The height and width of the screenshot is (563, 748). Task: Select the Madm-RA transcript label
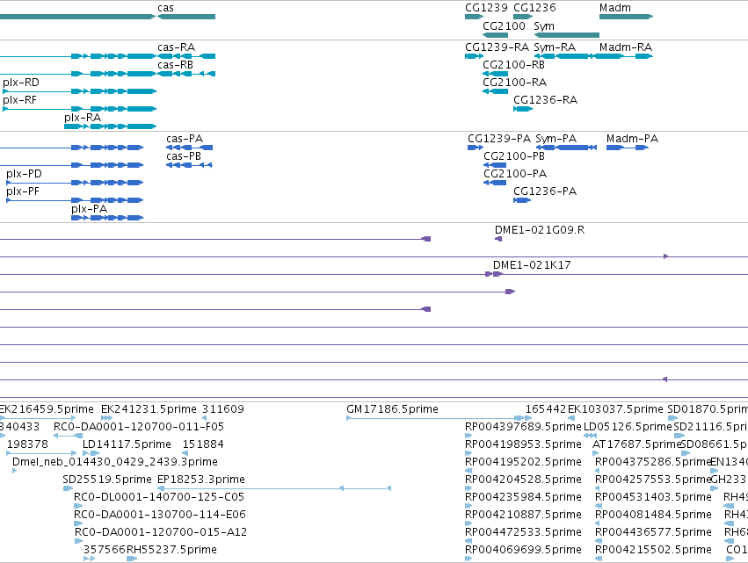(x=626, y=47)
